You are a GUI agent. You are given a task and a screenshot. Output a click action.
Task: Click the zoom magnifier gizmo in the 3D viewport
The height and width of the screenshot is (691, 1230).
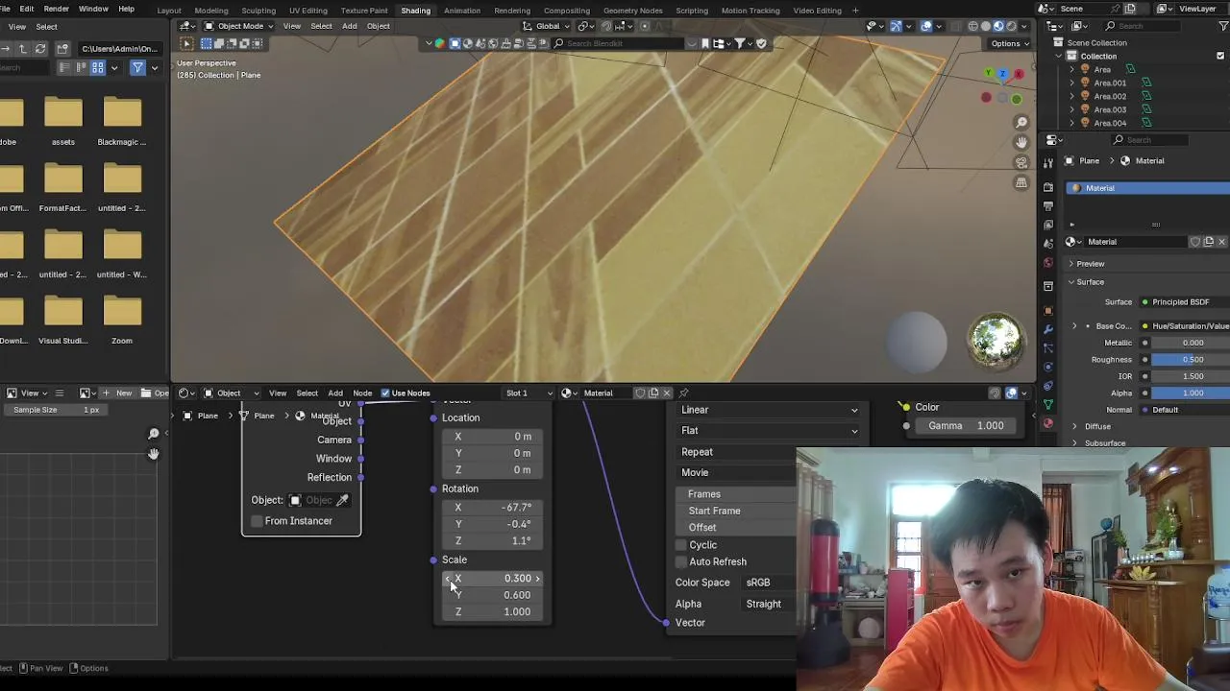1021,122
